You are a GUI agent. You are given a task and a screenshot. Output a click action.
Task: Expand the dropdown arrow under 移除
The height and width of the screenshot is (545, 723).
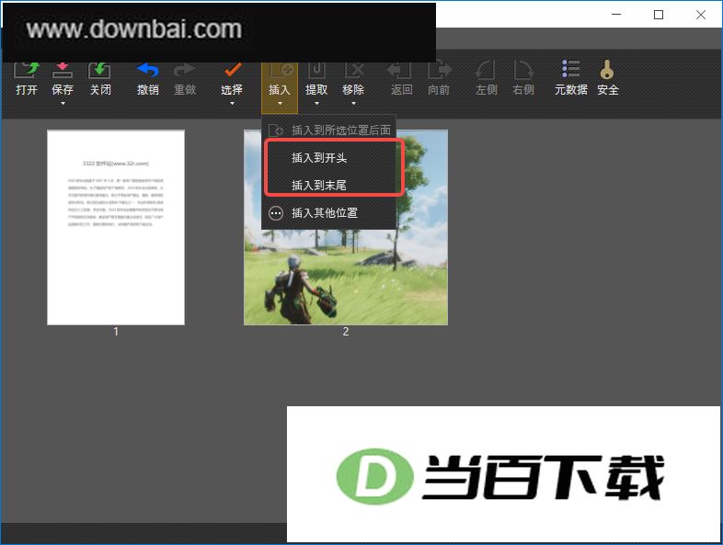(353, 104)
